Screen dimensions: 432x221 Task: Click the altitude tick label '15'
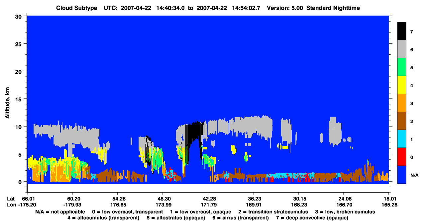tap(19, 99)
